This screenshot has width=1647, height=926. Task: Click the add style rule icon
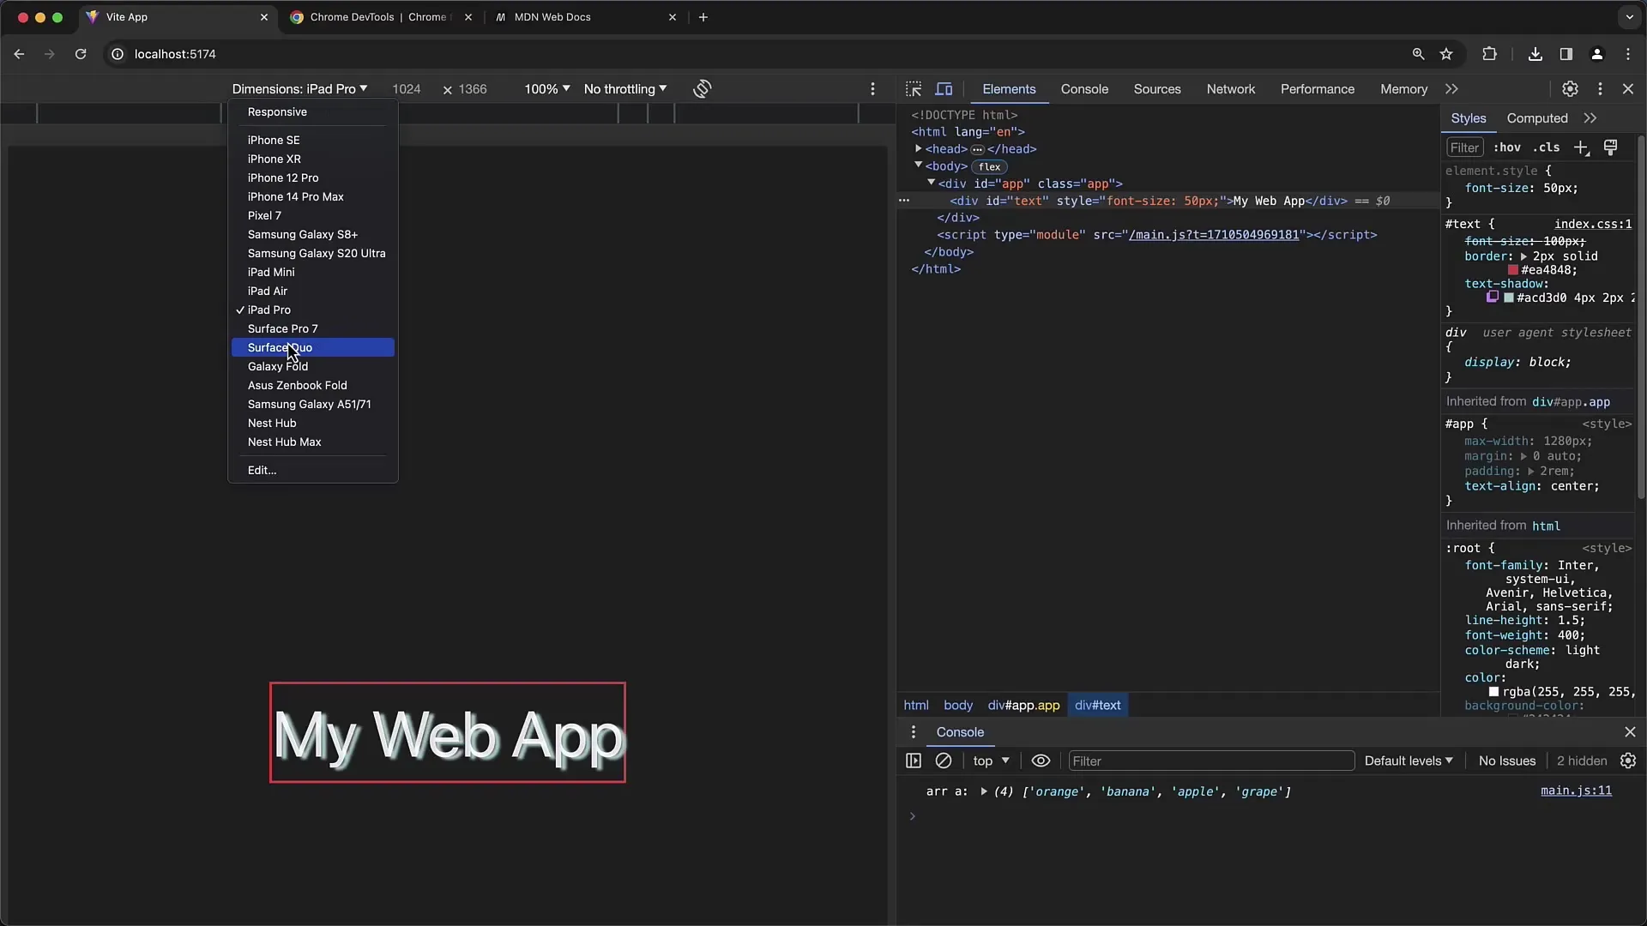point(1583,148)
